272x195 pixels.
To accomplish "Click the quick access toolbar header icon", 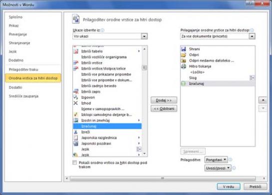I will click(76, 19).
